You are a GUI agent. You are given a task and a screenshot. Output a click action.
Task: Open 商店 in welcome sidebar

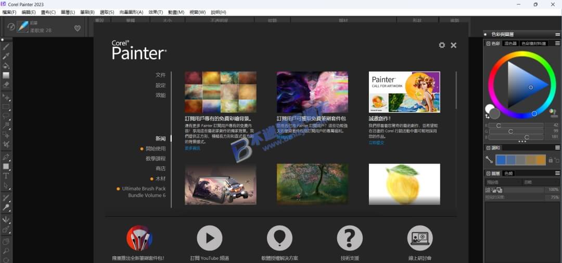click(x=161, y=168)
